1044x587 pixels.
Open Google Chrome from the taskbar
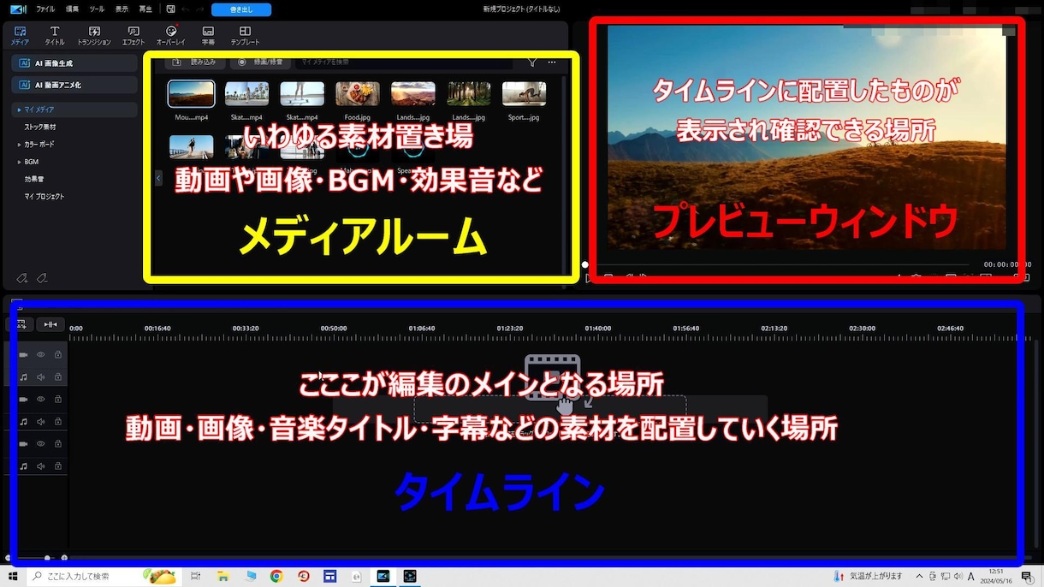(x=276, y=576)
